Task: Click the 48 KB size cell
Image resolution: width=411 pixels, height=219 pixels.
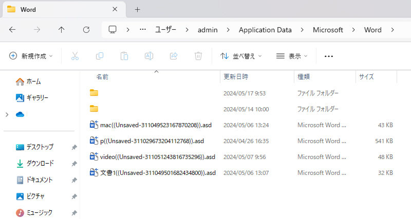Action: coord(385,157)
